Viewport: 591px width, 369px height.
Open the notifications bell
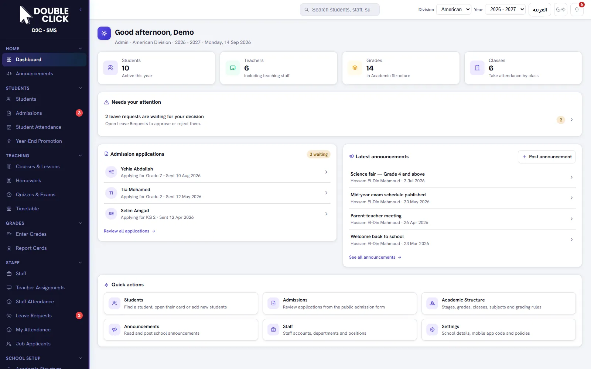[577, 10]
